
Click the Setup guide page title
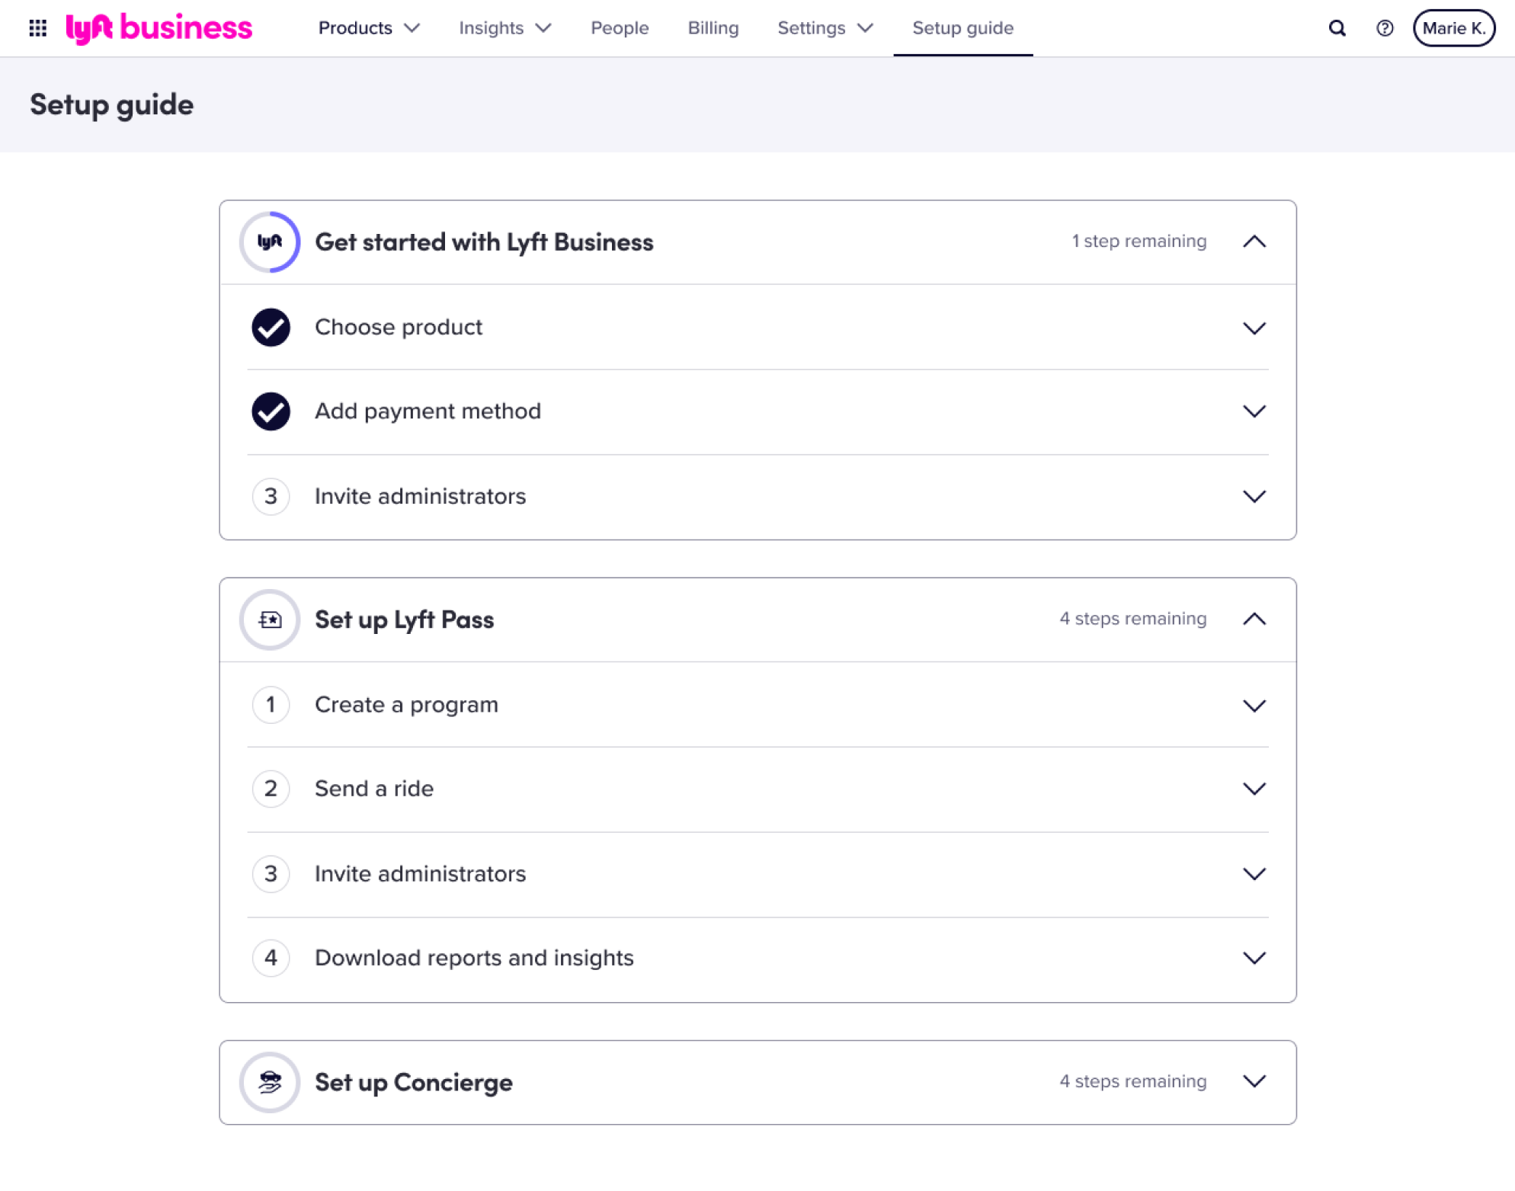[111, 105]
